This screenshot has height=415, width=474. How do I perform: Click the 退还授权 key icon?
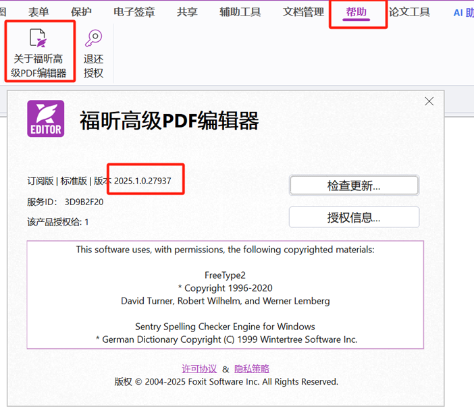tap(93, 38)
